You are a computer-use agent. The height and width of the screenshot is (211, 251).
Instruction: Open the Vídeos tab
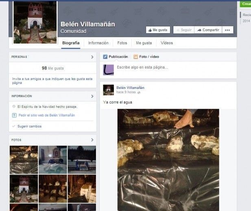click(167, 43)
